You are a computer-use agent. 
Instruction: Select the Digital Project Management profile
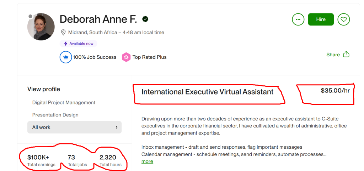64,102
